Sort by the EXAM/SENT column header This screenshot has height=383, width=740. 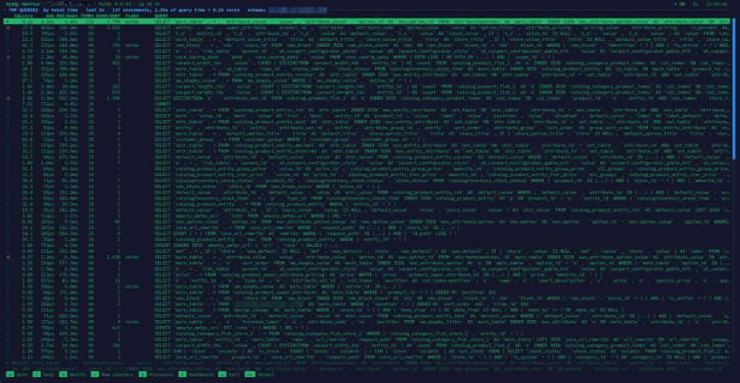(108, 16)
